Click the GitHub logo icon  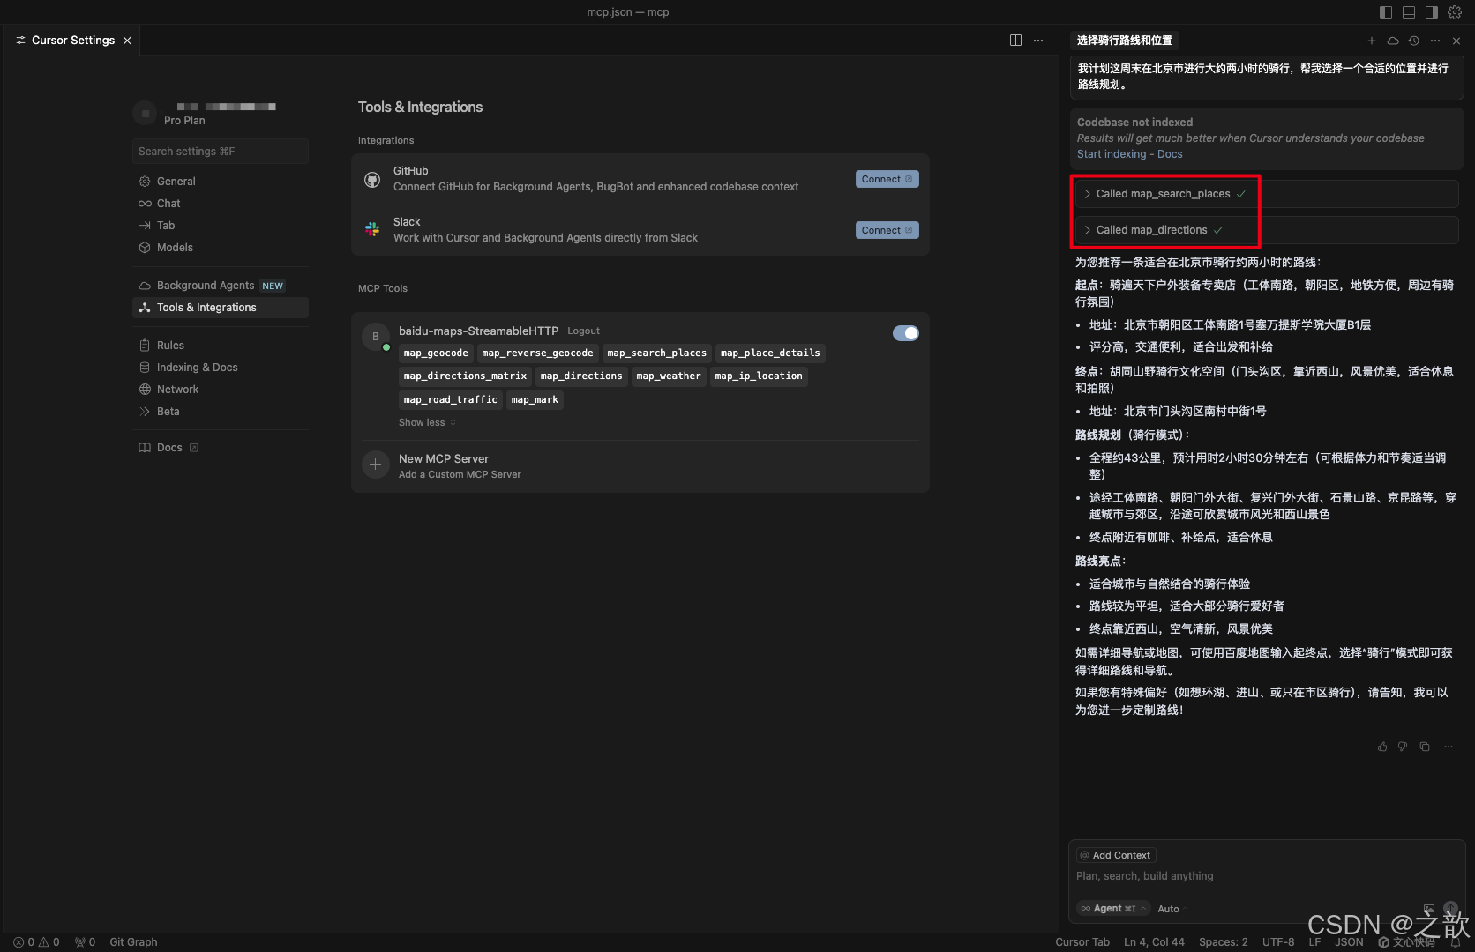[372, 179]
